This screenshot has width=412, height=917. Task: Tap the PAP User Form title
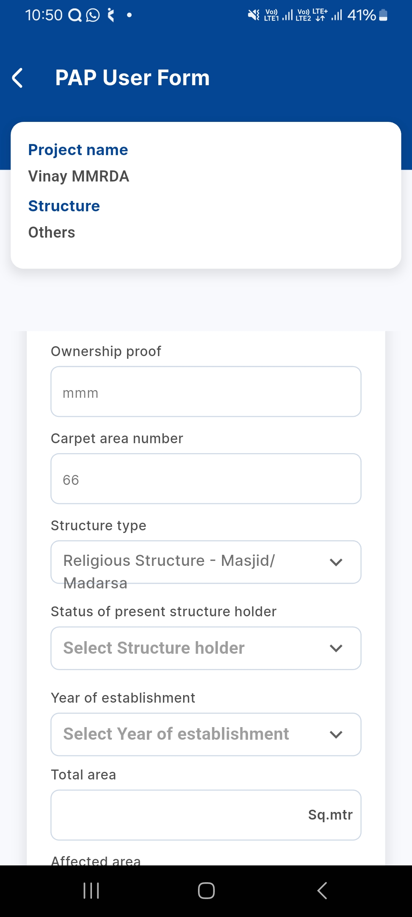coord(132,78)
